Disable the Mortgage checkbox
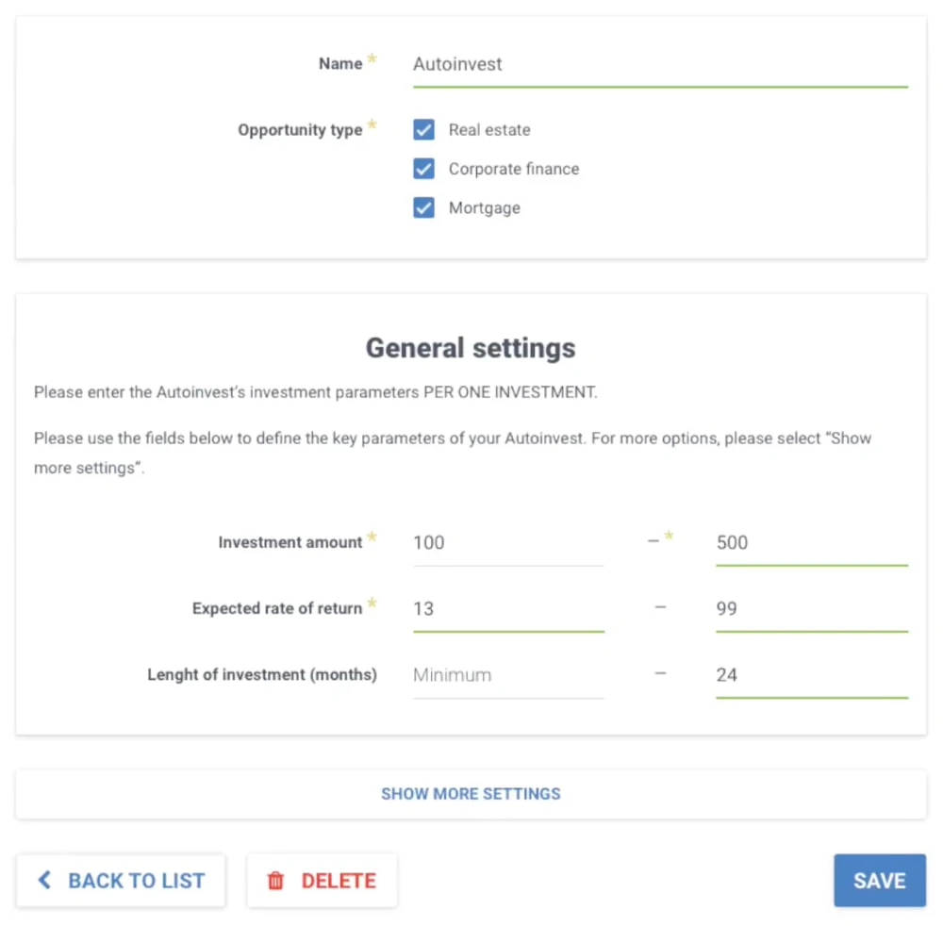 [x=423, y=207]
